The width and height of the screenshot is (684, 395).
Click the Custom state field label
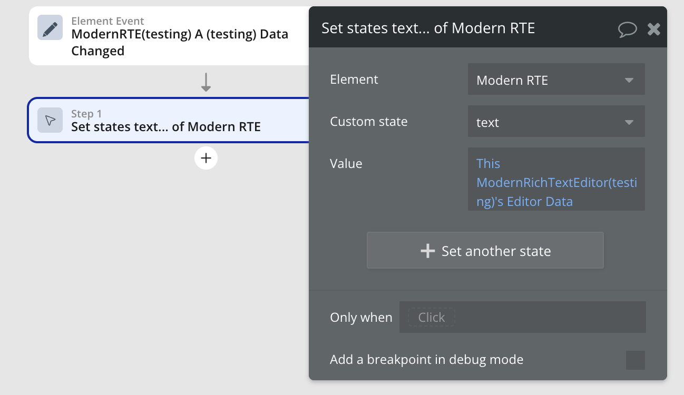(x=368, y=122)
